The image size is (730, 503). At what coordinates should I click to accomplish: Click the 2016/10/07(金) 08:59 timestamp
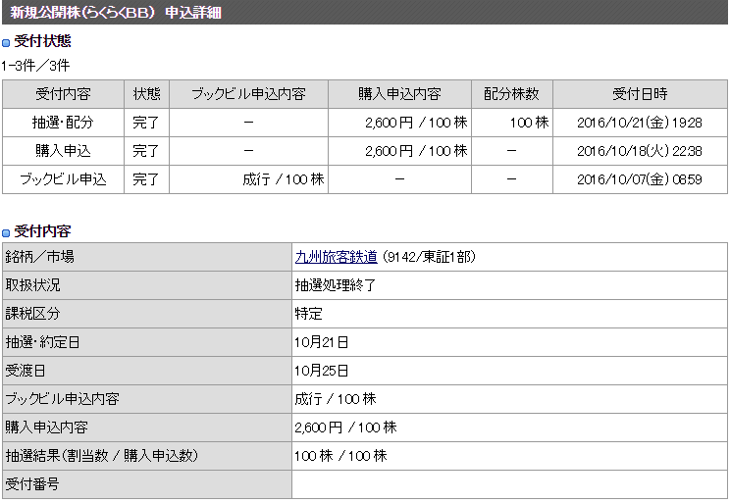pos(640,179)
